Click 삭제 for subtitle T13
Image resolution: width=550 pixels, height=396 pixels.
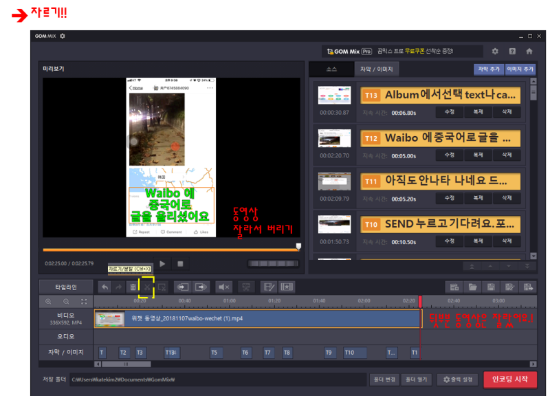[507, 112]
